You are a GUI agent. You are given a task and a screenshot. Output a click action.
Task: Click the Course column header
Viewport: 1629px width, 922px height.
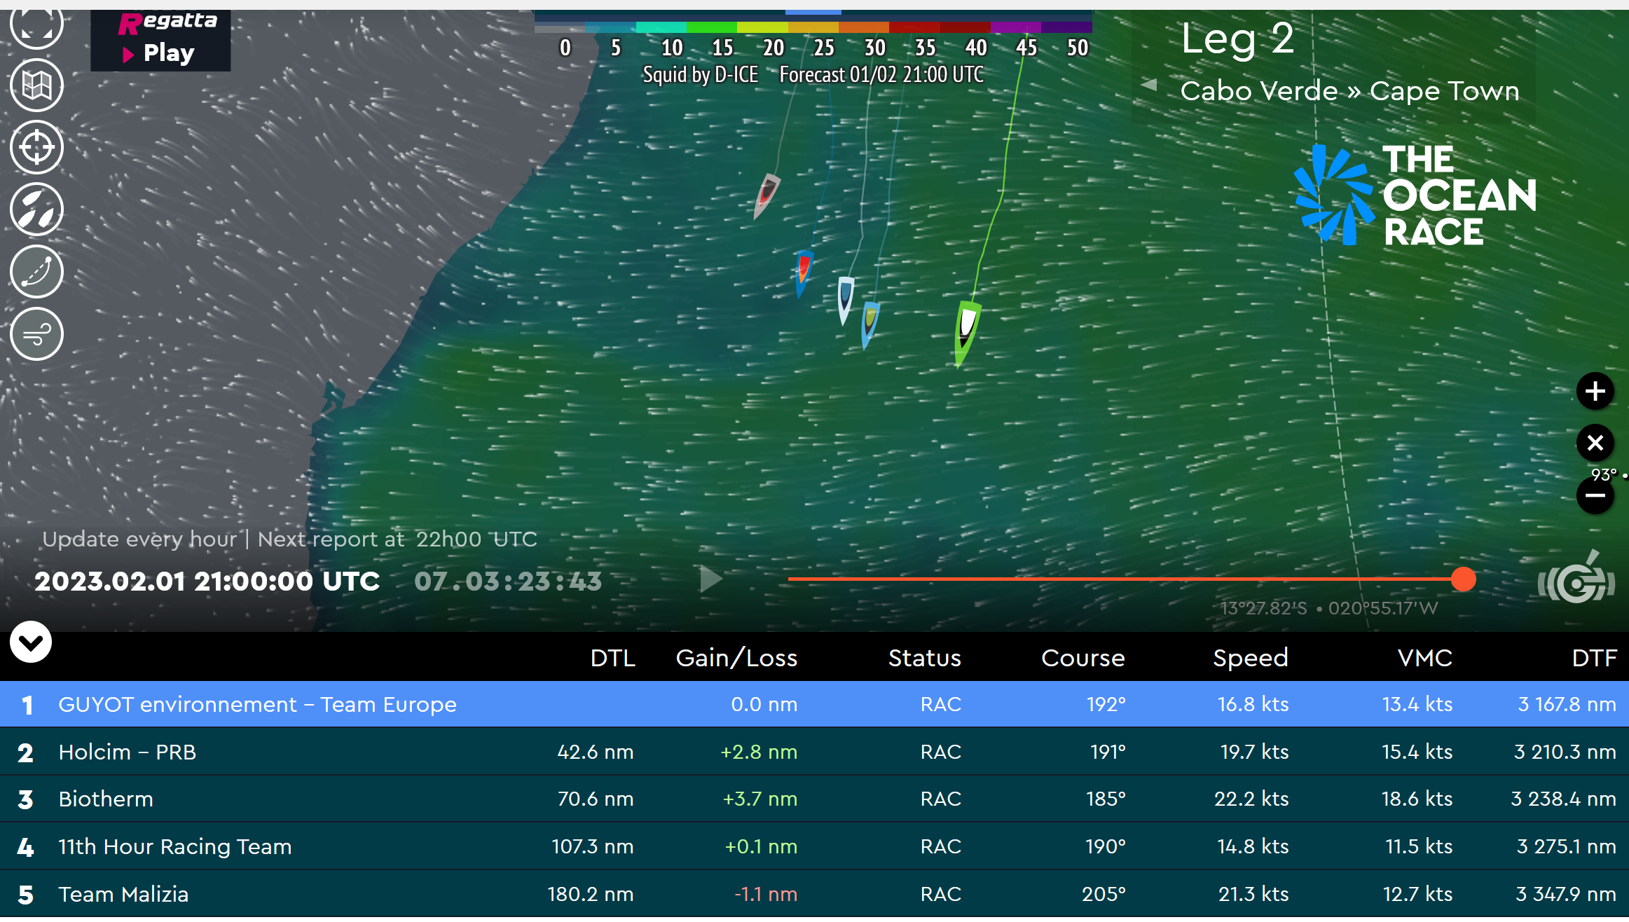(1082, 658)
